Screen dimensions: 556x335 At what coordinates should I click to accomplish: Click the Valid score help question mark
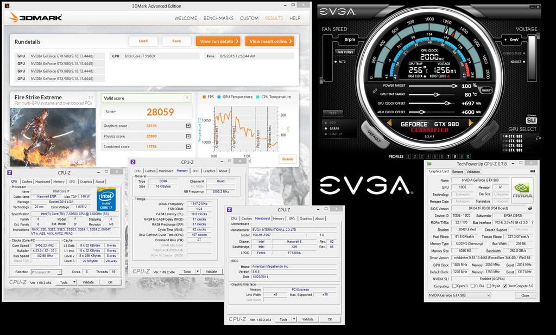(187, 98)
